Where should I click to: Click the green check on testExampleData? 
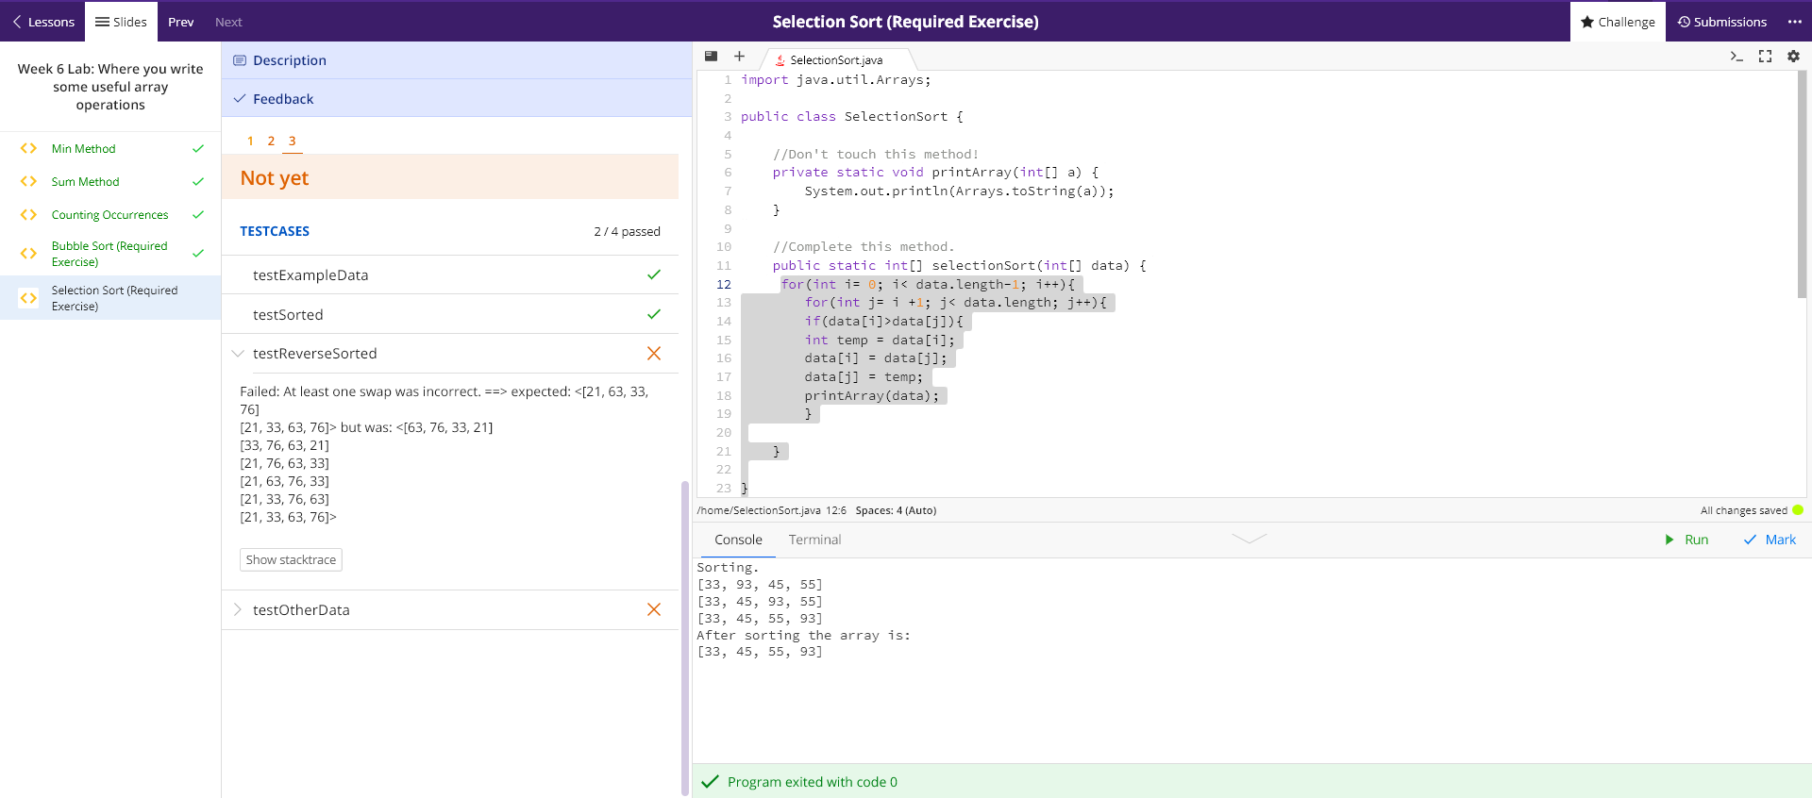coord(654,274)
